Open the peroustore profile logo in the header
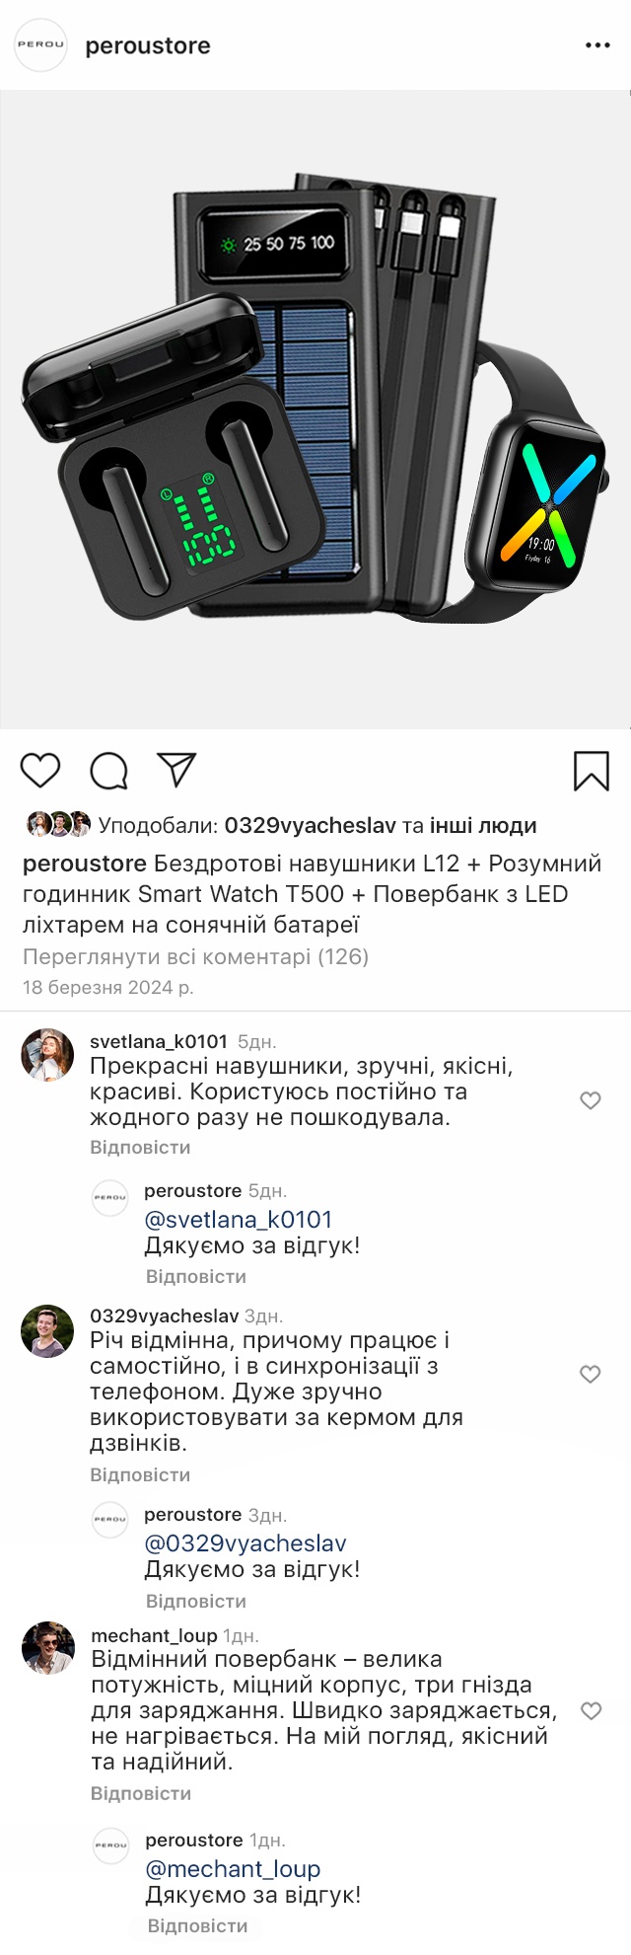Image resolution: width=631 pixels, height=1955 pixels. [40, 45]
